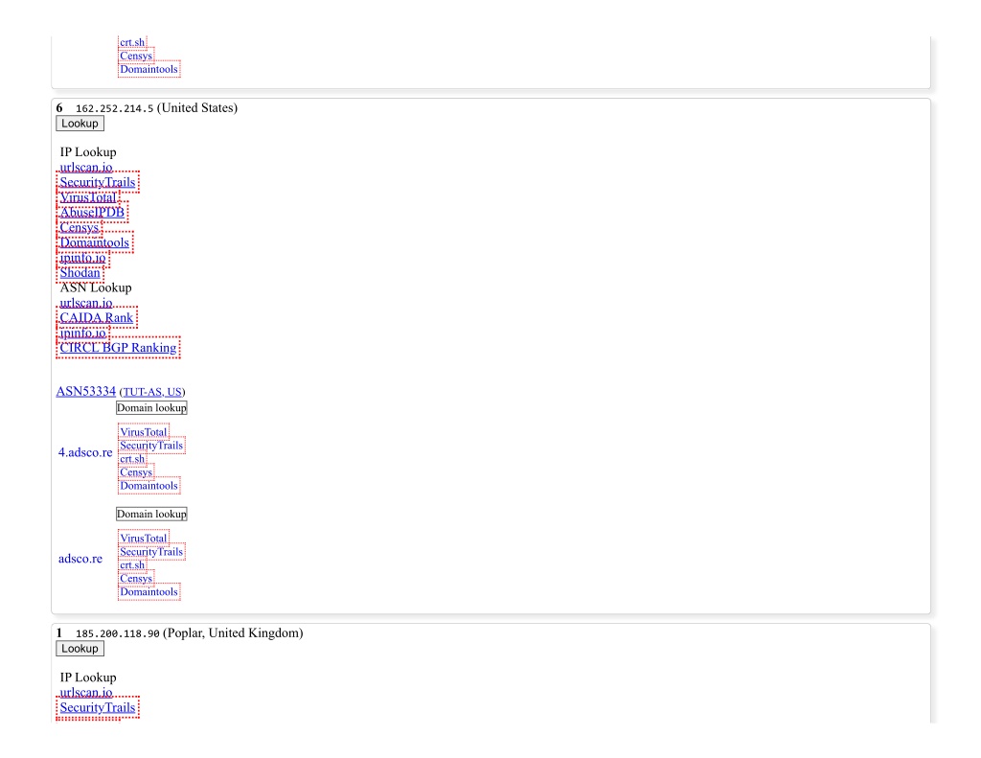Open SecurityTrails link for 4.adsco.re
This screenshot has height=758, width=981.
point(151,446)
